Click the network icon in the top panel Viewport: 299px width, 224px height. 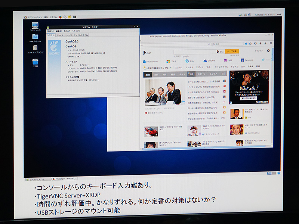pyautogui.click(x=249, y=15)
